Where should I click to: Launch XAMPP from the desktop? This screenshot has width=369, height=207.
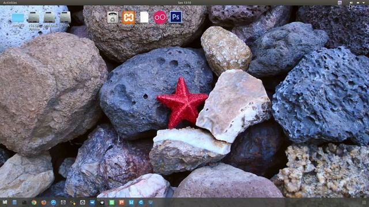click(x=129, y=17)
